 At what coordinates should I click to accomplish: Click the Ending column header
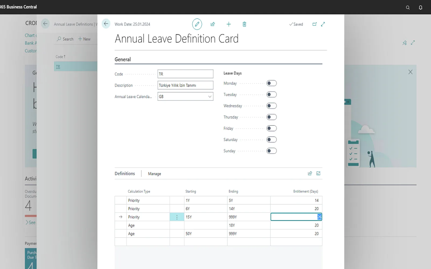point(233,192)
